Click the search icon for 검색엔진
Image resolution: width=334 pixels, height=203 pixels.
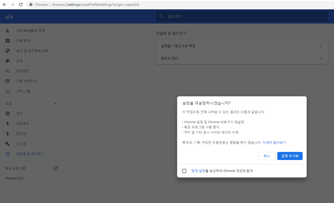click(8, 71)
